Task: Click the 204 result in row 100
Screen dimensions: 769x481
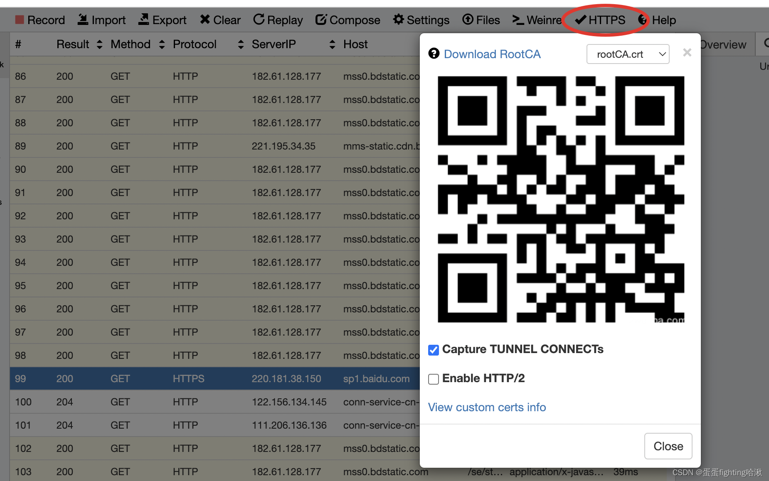Action: (65, 402)
